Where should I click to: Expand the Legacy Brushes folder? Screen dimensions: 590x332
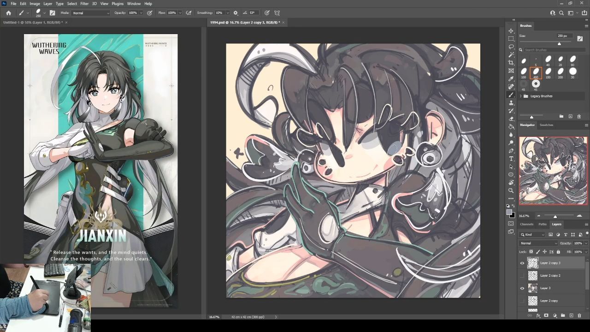coord(521,96)
